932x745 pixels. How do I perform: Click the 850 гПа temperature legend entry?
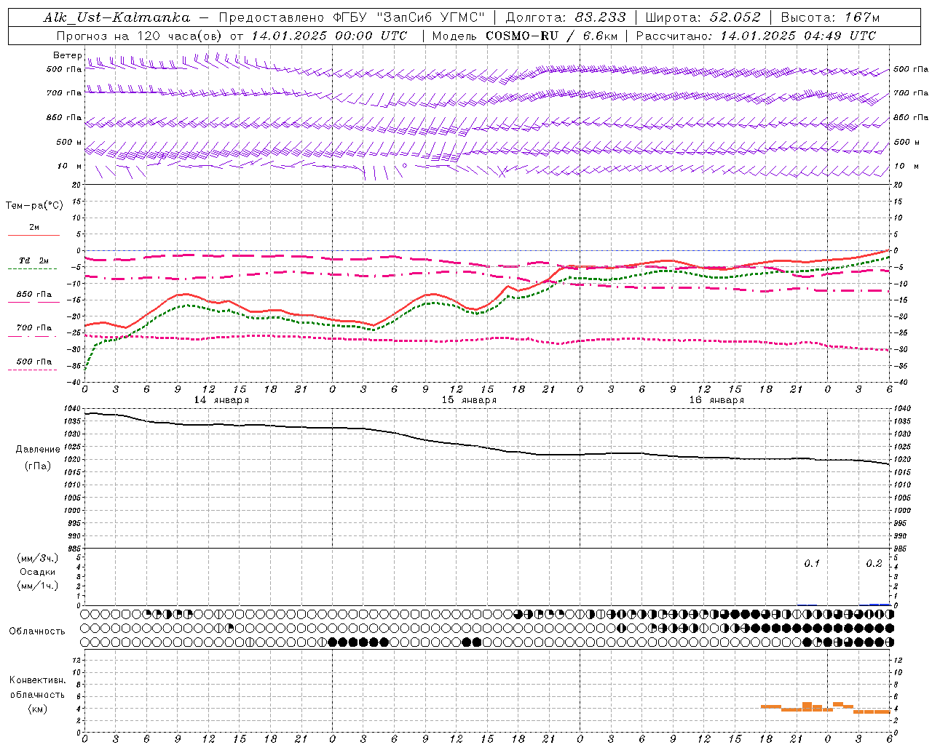(x=34, y=294)
